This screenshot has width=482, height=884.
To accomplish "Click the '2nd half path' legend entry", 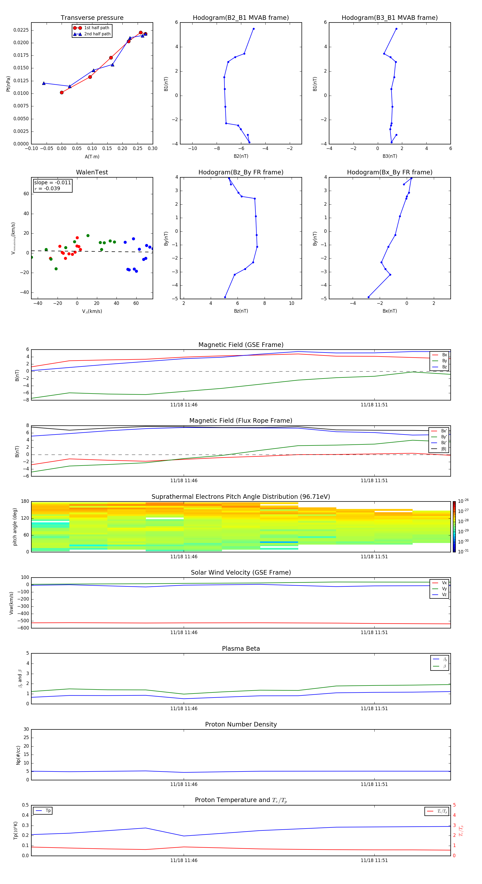I will point(92,34).
